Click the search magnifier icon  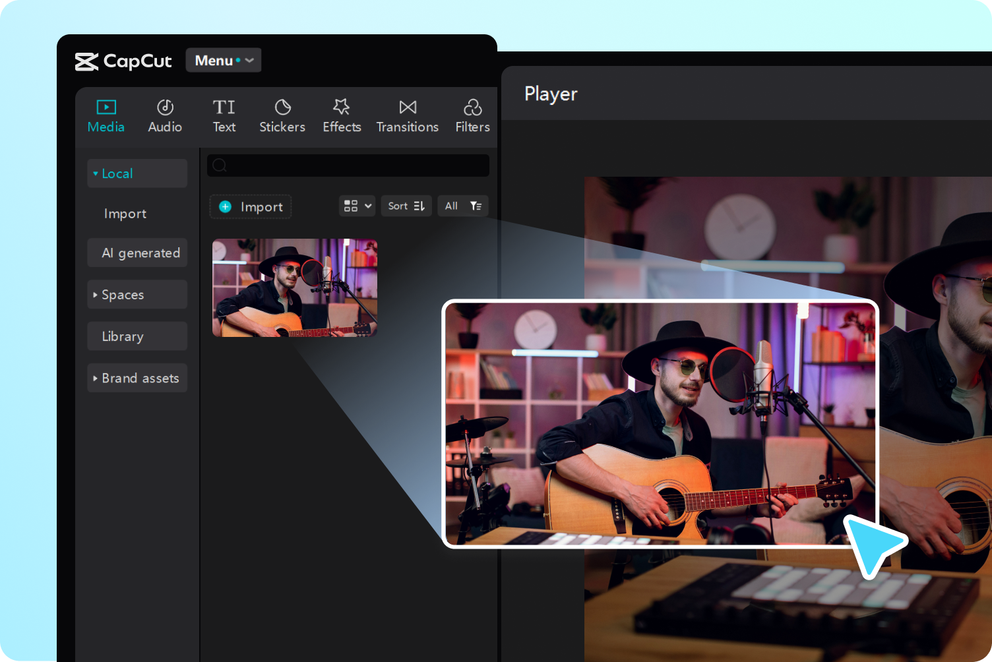tap(219, 165)
